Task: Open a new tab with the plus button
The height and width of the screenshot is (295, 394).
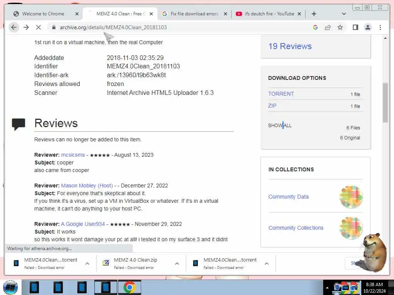Action: coord(314,14)
